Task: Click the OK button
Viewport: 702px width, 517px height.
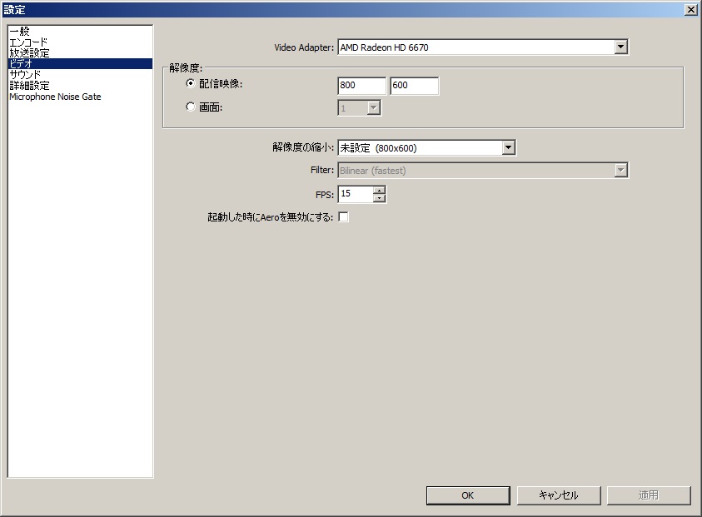Action: 468,495
